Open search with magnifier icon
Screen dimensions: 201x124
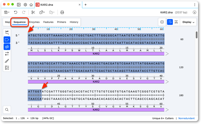[x=7, y=110]
